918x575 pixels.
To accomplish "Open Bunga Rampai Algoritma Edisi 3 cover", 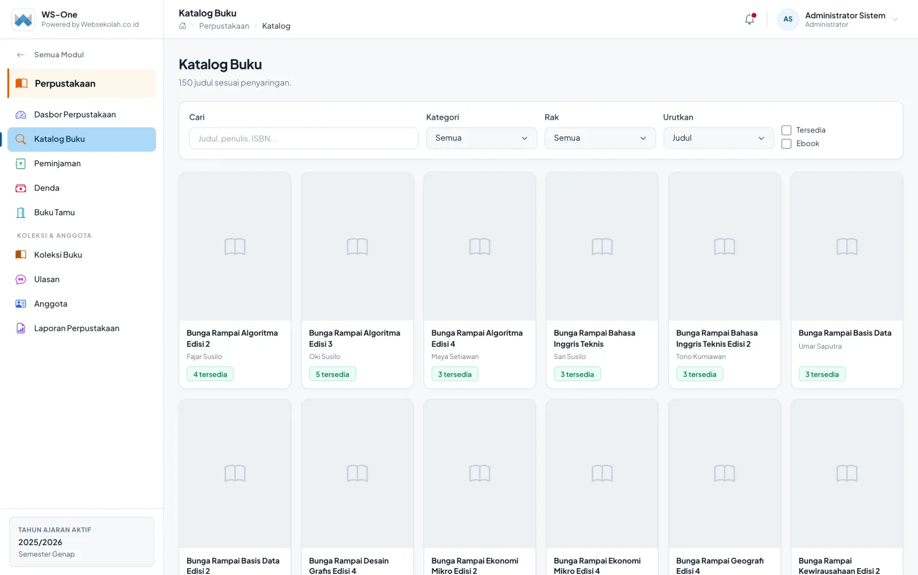I will 357,247.
